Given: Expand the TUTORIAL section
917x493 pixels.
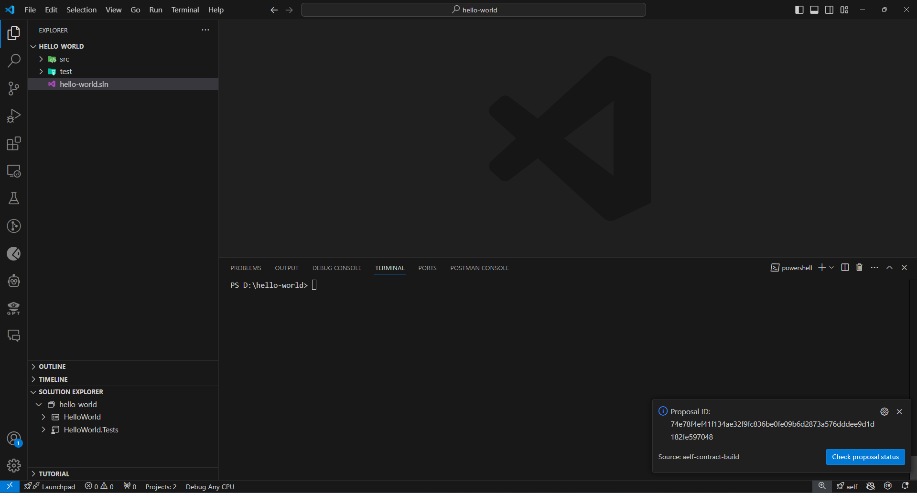Looking at the screenshot, I should pyautogui.click(x=33, y=474).
